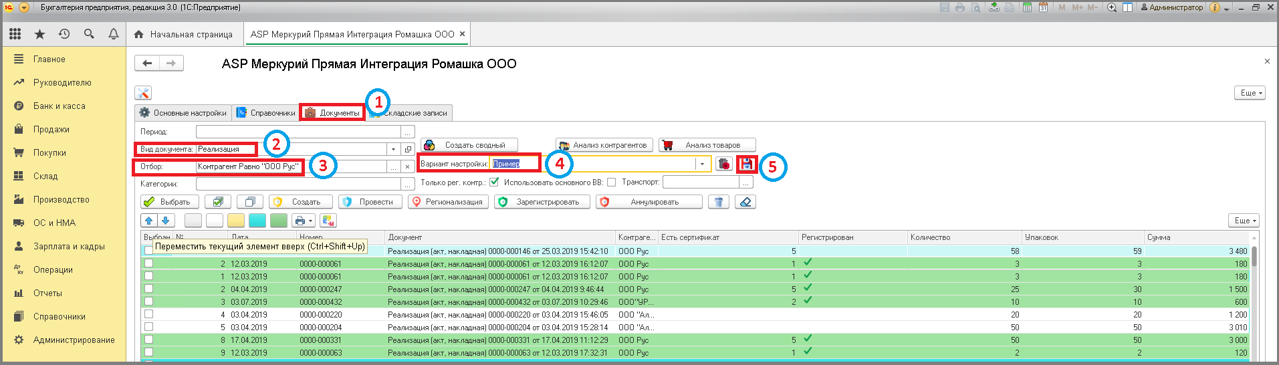The image size is (1279, 365).
Task: Open the print dropdown button
Action: 304,221
